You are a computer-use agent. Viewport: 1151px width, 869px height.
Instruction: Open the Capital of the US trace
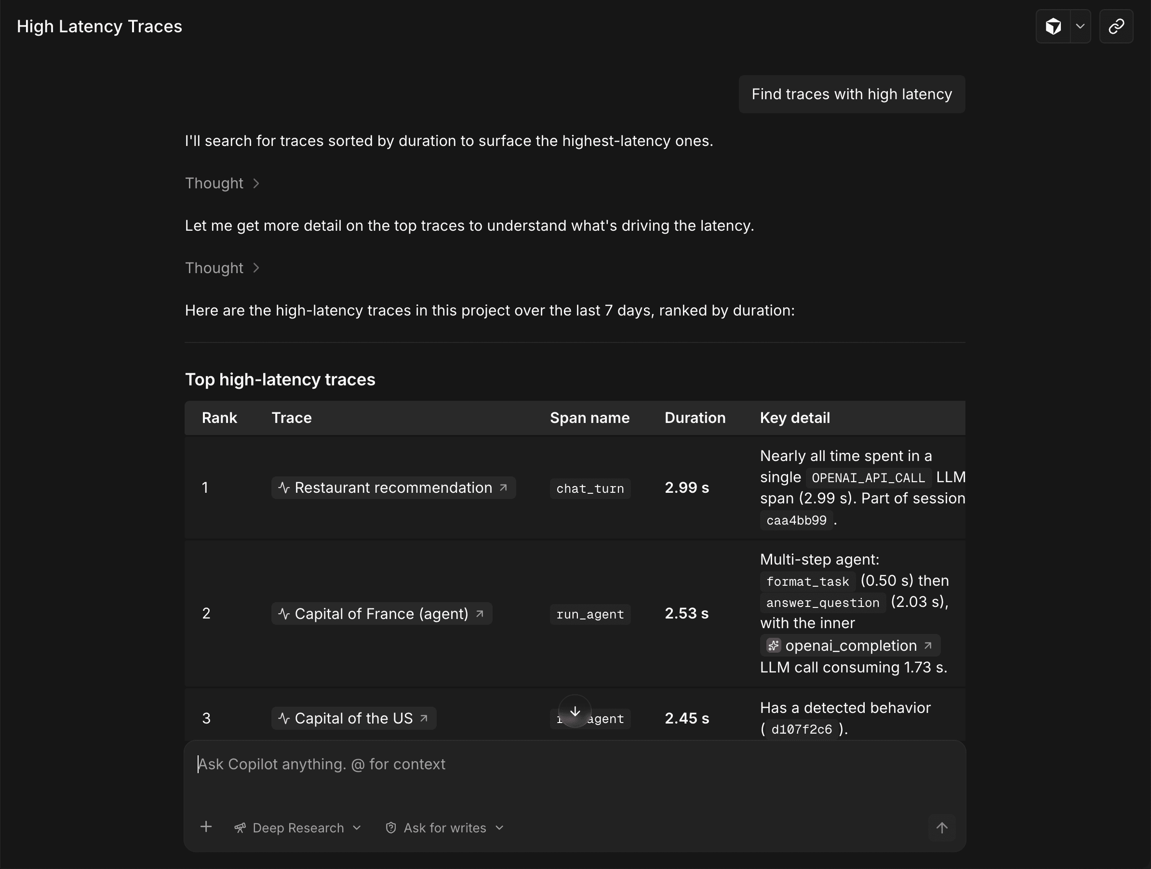click(x=354, y=718)
